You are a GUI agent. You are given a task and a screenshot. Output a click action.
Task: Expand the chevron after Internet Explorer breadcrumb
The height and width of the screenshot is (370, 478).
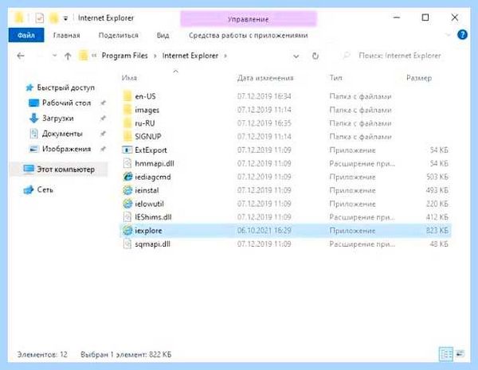[x=225, y=56]
